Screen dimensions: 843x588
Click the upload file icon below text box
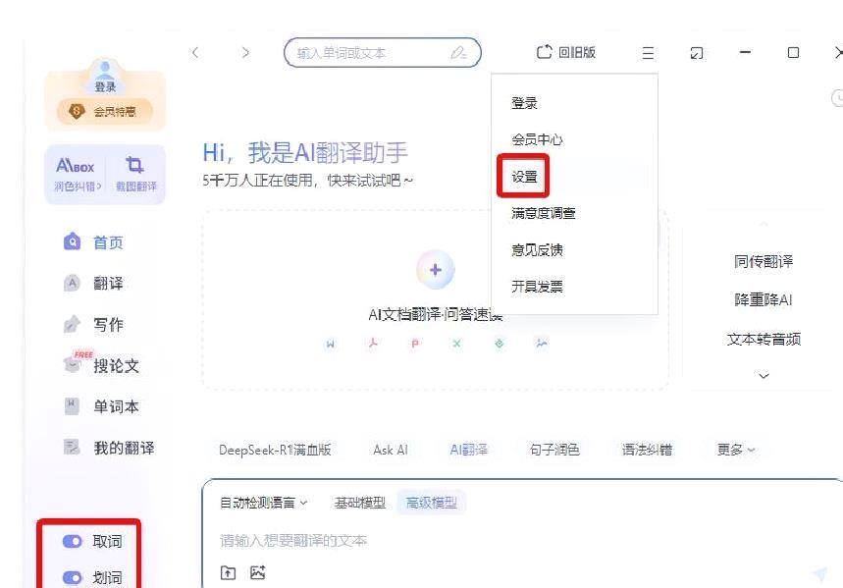[x=228, y=573]
